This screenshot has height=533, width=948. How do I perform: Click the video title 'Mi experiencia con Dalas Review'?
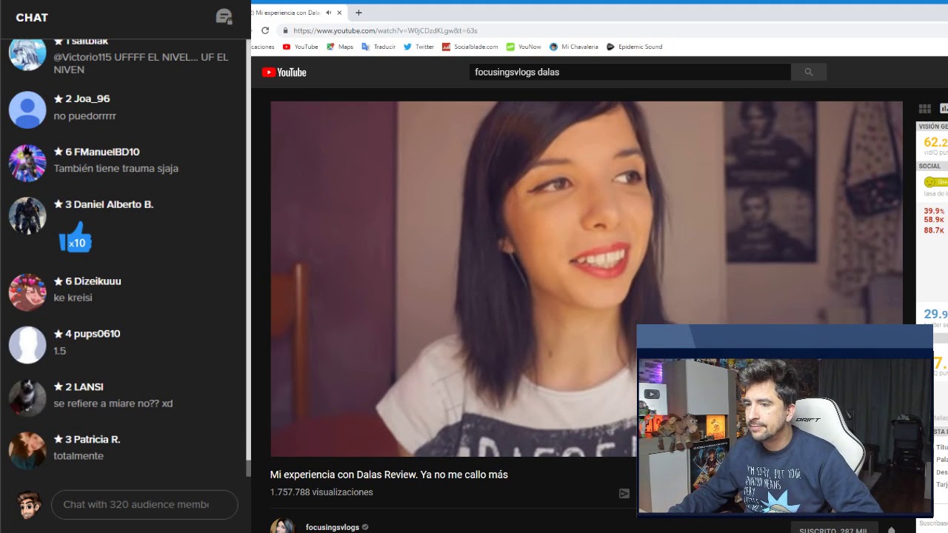(389, 475)
